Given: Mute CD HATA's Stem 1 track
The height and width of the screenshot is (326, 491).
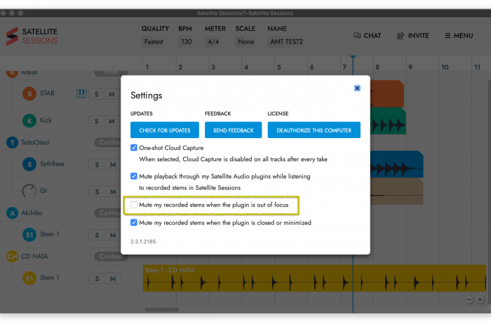Looking at the screenshot, I should click(x=113, y=278).
